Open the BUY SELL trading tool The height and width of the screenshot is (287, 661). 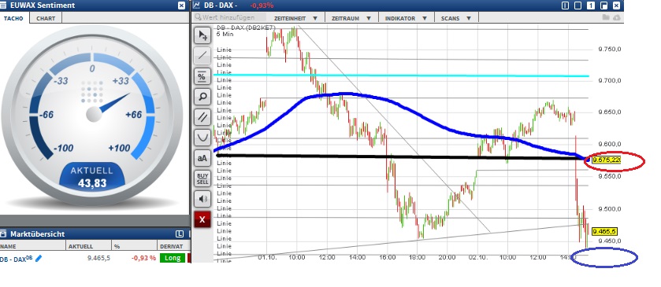point(202,178)
